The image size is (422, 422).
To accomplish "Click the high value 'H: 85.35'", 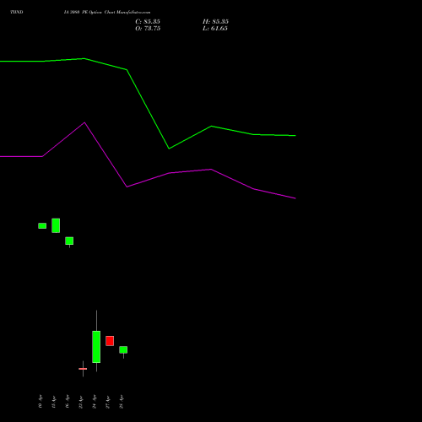I will (215, 22).
